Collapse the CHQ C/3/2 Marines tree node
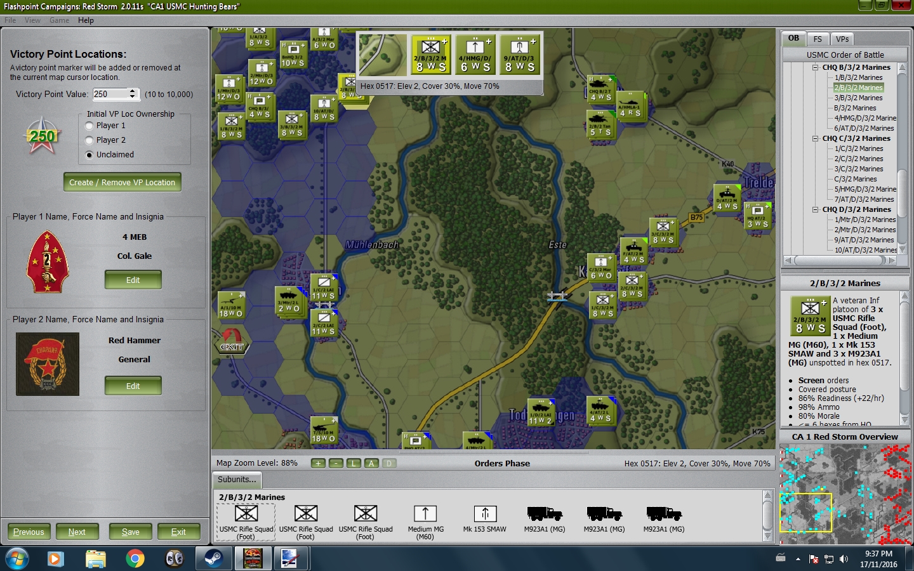The image size is (914, 571). click(x=816, y=138)
